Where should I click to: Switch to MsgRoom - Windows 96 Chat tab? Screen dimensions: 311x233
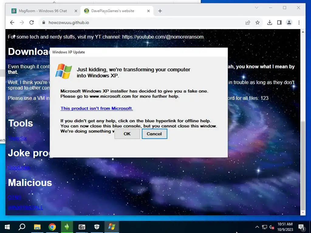43,11
